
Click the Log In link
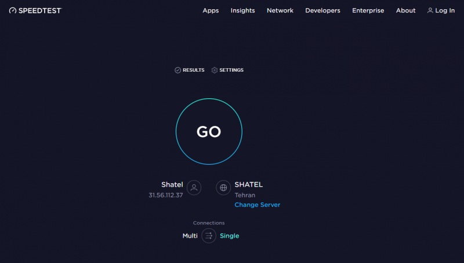445,10
